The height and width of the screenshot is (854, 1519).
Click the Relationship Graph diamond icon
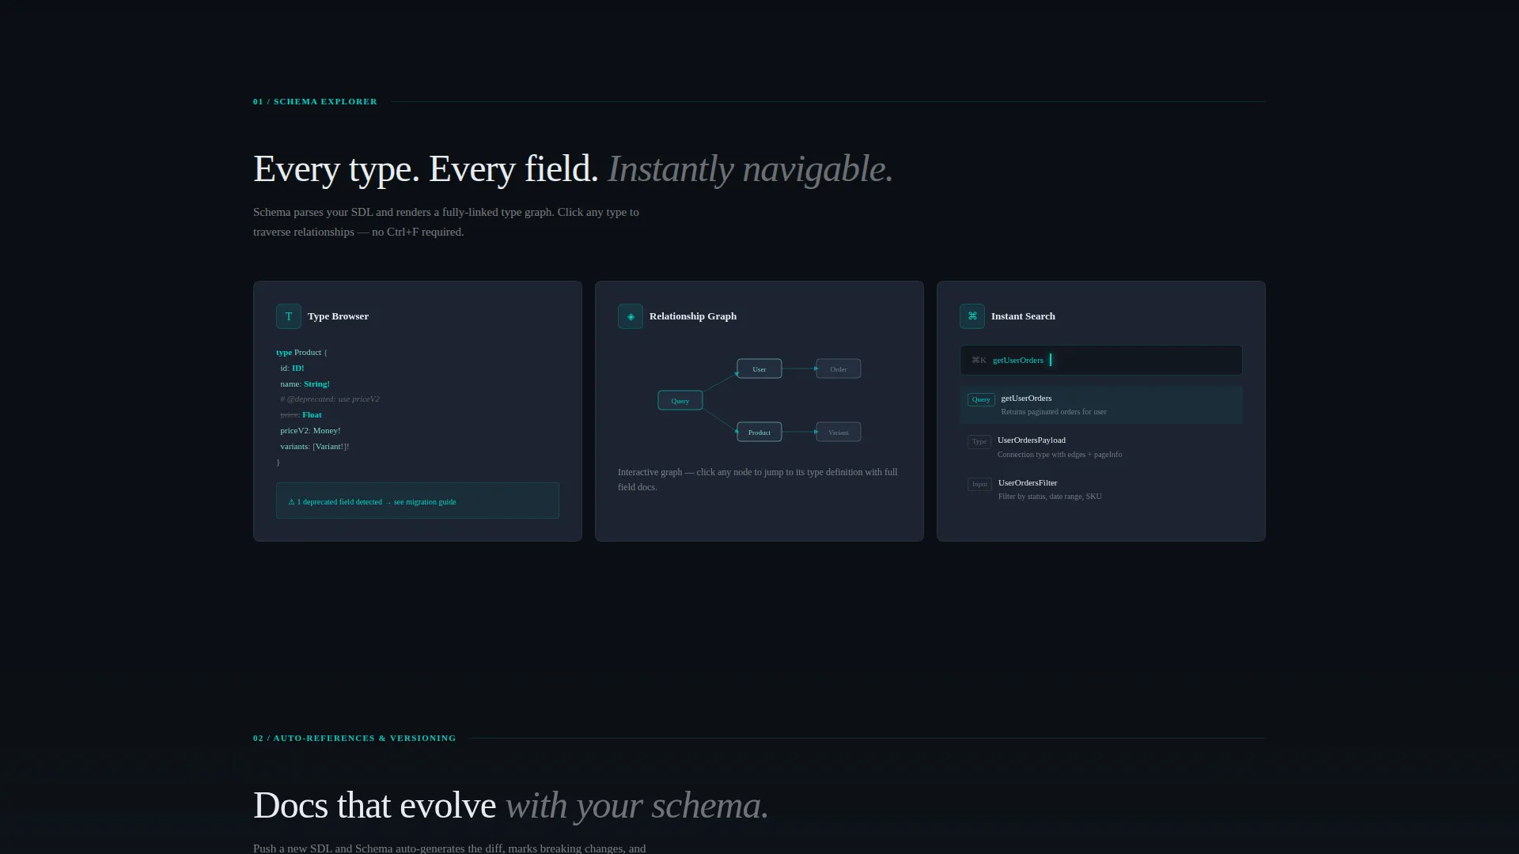tap(631, 316)
